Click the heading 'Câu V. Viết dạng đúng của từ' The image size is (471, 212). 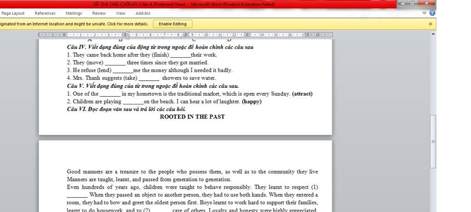(x=153, y=86)
